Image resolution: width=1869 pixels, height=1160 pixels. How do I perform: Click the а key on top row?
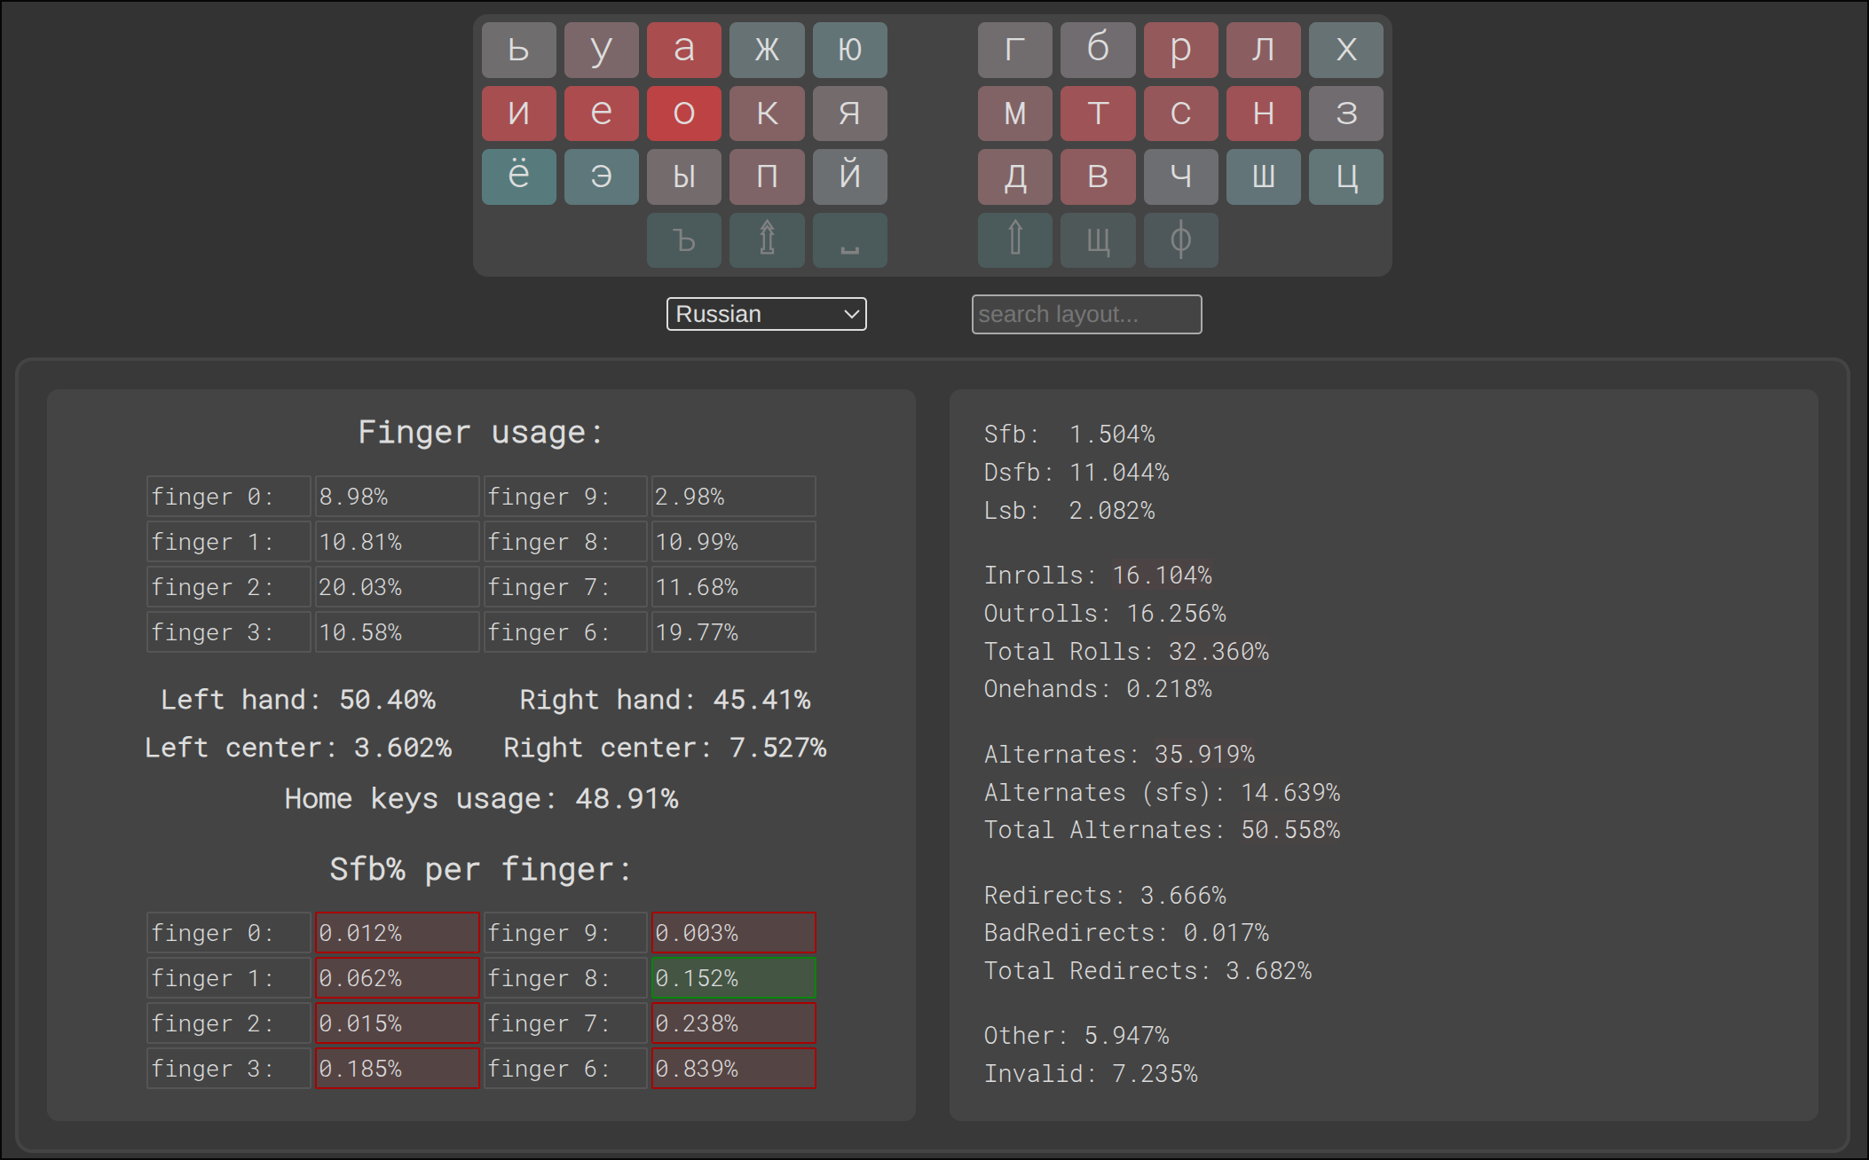point(683,50)
